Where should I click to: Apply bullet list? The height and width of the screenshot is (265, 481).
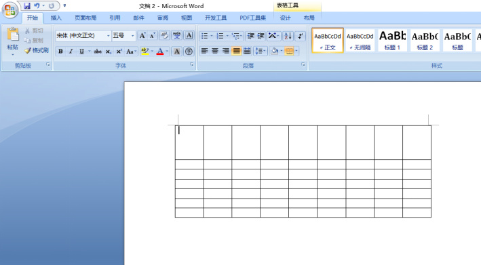point(204,36)
